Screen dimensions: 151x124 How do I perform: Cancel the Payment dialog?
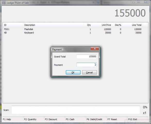[89, 72]
